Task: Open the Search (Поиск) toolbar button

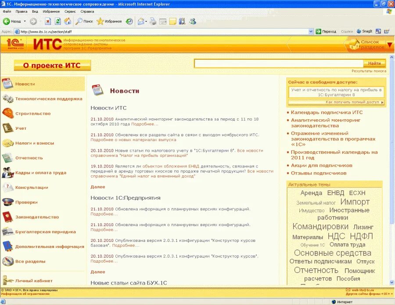Action: coord(84,21)
